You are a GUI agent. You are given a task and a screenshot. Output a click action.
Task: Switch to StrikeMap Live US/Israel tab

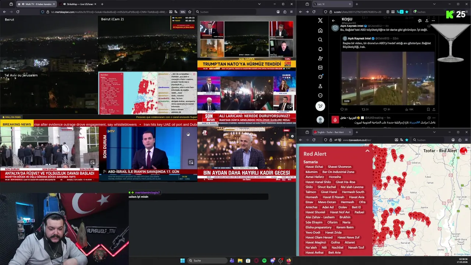click(x=78, y=4)
